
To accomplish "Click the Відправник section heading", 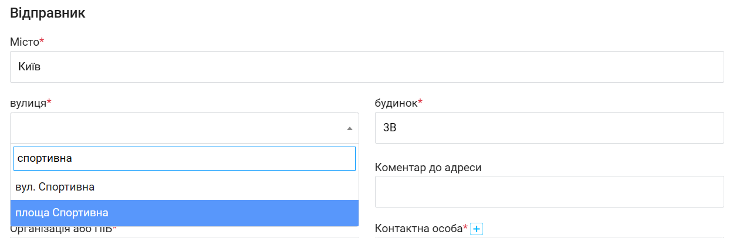I will coord(48,13).
